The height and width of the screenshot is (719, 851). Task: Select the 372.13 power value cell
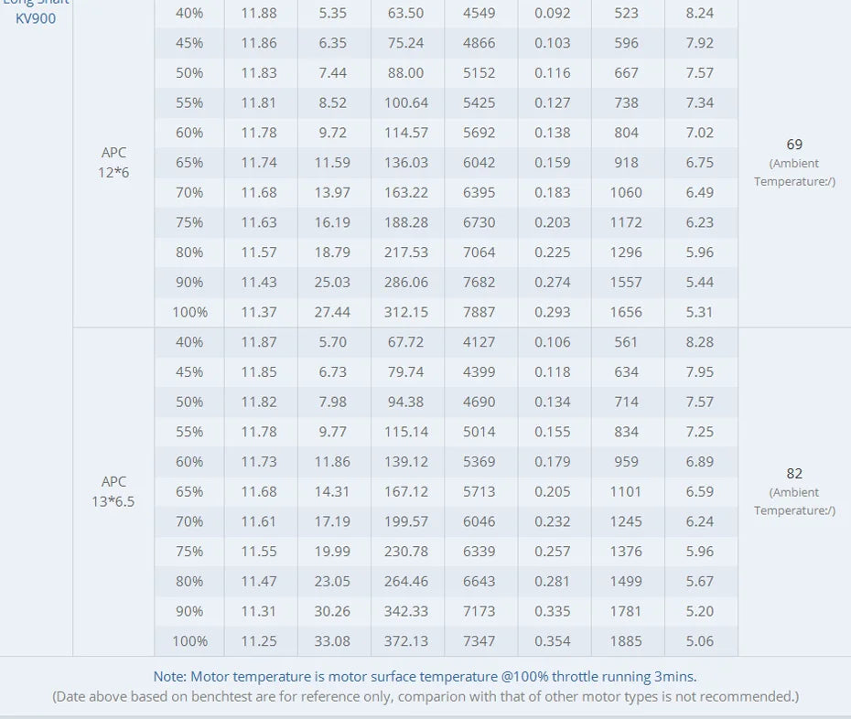[x=406, y=641]
